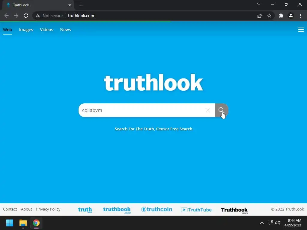Image resolution: width=307 pixels, height=230 pixels.
Task: Click Chrome icon in taskbar
Action: [36, 223]
